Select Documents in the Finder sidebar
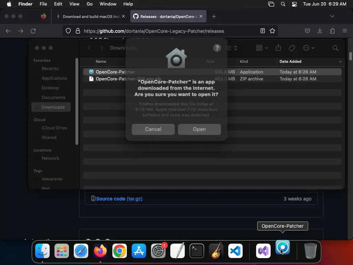Viewport: 353px width, 265px height. point(53,98)
